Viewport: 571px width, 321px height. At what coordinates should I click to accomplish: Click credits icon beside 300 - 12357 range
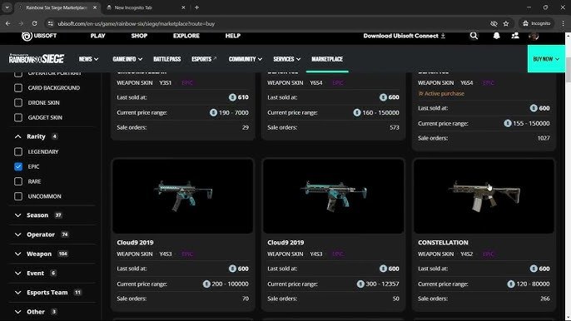[360, 284]
